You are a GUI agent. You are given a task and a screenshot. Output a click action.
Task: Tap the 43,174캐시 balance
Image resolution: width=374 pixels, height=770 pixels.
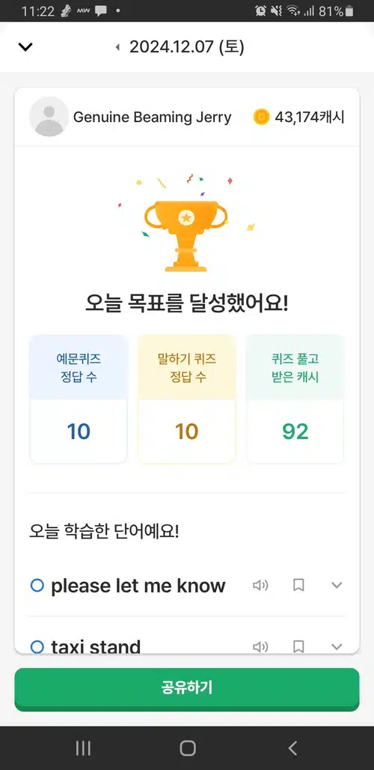coord(309,118)
